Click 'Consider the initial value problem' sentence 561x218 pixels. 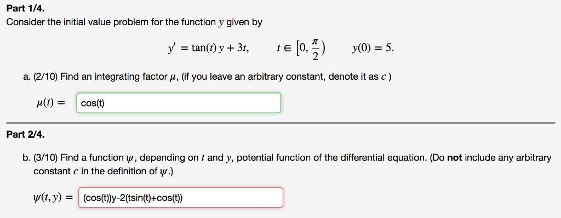(135, 22)
